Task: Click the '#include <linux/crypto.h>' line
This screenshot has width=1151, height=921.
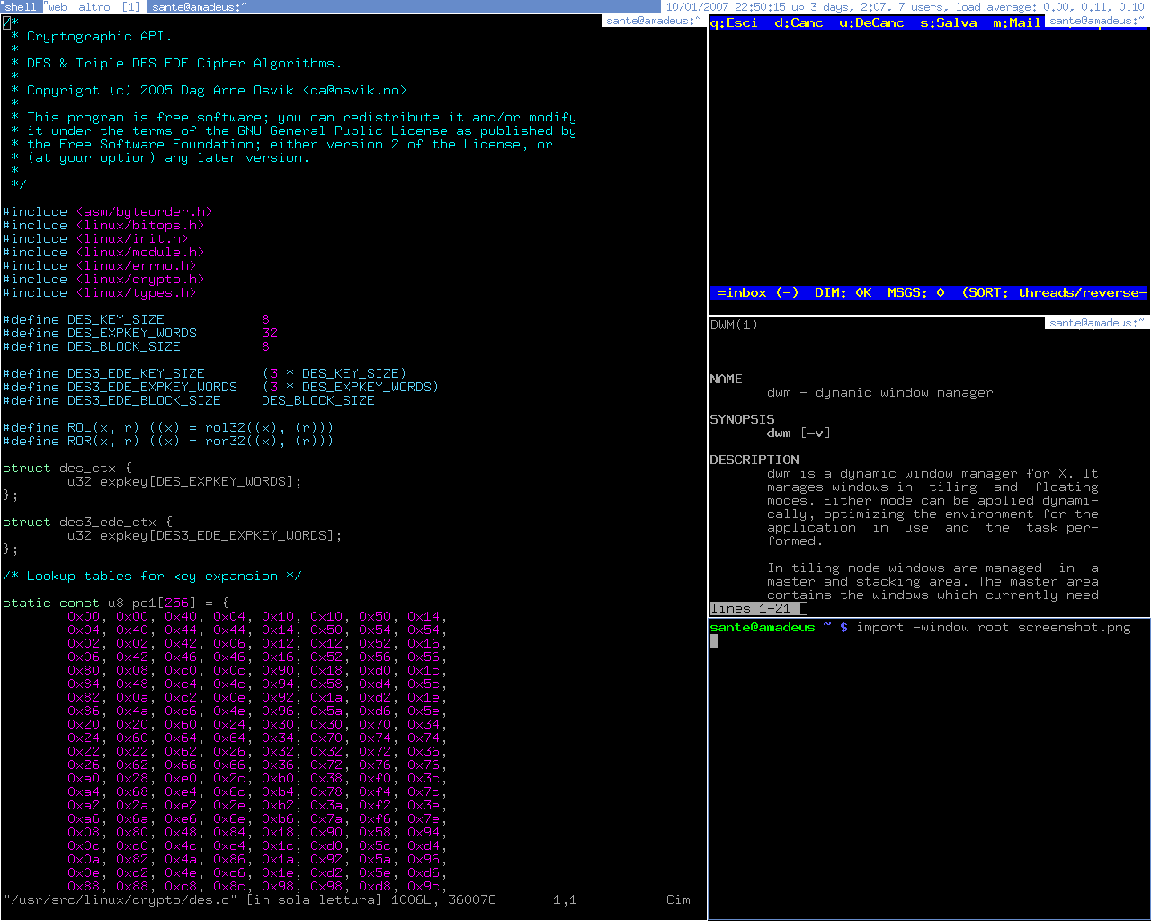Action: tap(103, 279)
